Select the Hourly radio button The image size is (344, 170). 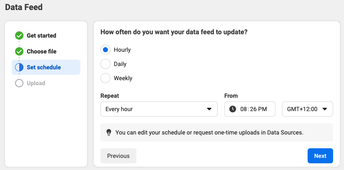pyautogui.click(x=105, y=50)
